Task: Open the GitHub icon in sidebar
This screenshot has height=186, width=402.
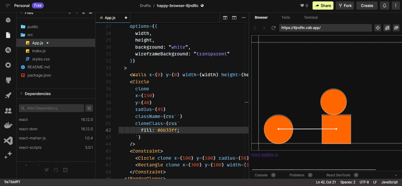Action: 8,80
